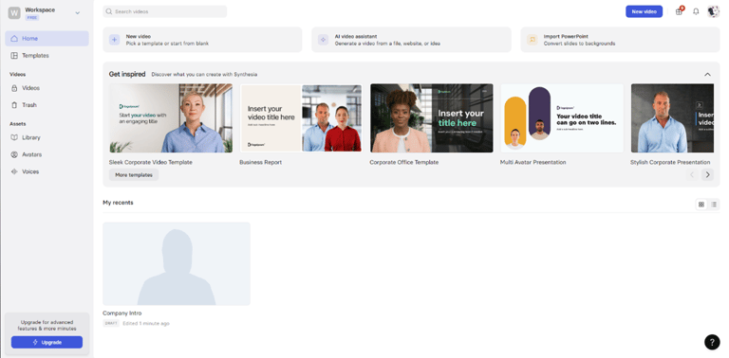Screen dimensions: 729x358
Task: Click the magnifier search icon
Action: tap(109, 11)
